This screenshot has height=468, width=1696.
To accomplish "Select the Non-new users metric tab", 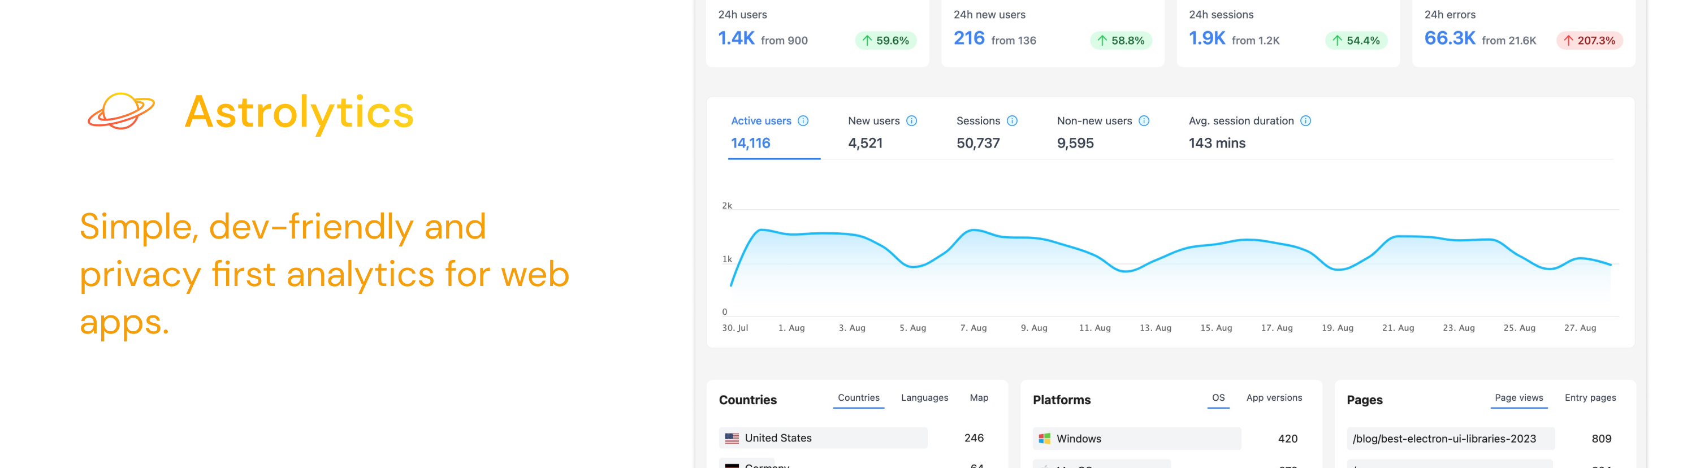I will pyautogui.click(x=1104, y=132).
